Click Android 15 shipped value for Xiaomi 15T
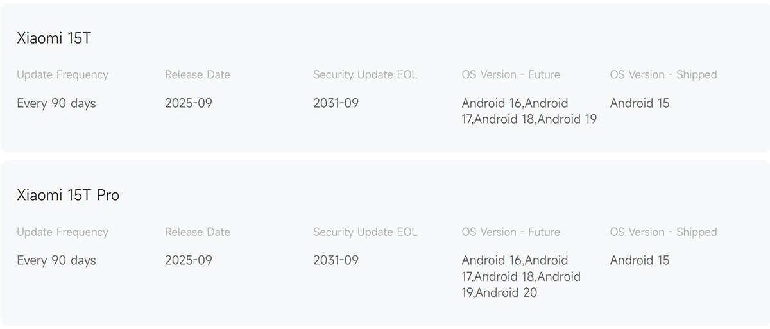Screen dimensions: 770x329 click(x=640, y=103)
